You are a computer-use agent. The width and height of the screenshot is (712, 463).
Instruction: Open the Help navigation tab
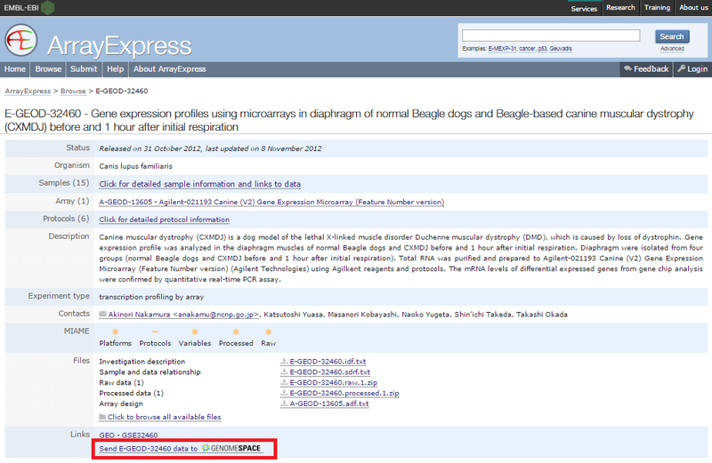(x=115, y=69)
